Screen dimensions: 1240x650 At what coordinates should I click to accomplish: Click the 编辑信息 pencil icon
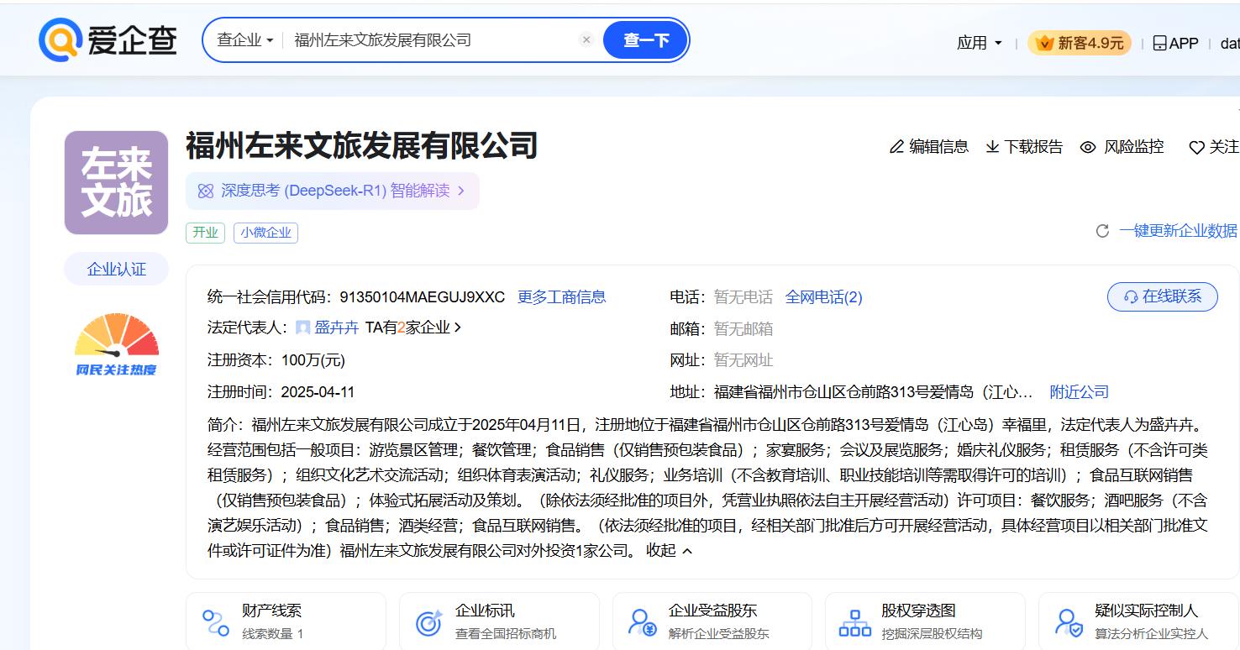pyautogui.click(x=896, y=147)
